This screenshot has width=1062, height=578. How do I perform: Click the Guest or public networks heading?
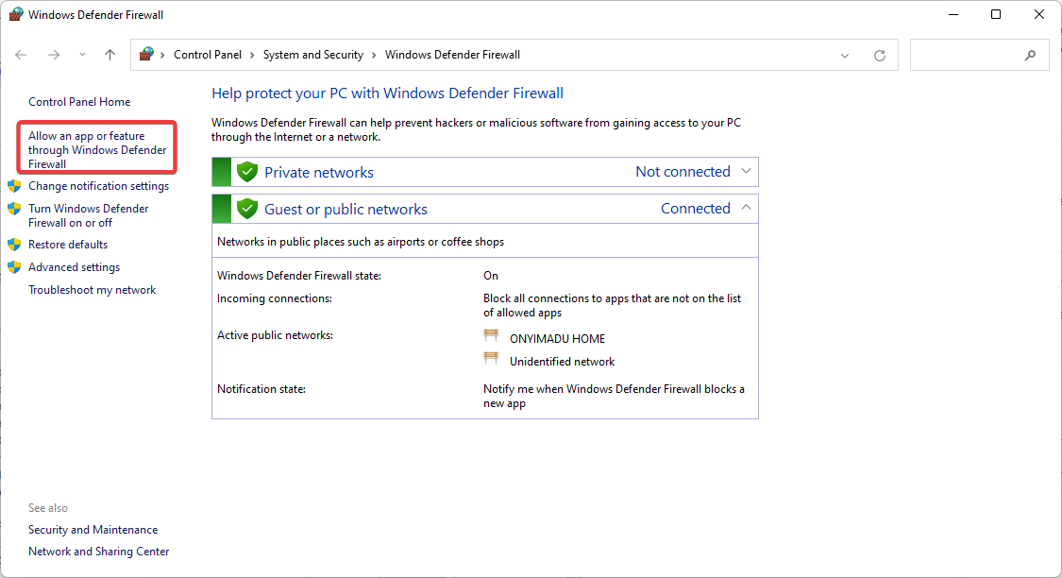click(346, 210)
